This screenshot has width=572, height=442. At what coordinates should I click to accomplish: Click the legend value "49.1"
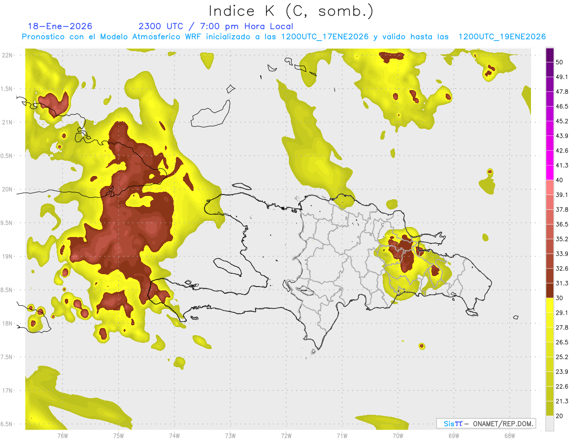pyautogui.click(x=562, y=77)
